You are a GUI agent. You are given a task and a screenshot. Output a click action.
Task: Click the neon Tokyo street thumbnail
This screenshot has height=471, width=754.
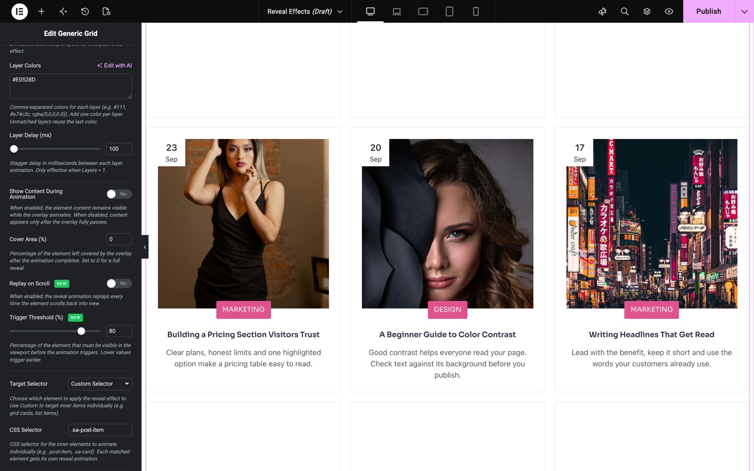(x=652, y=224)
